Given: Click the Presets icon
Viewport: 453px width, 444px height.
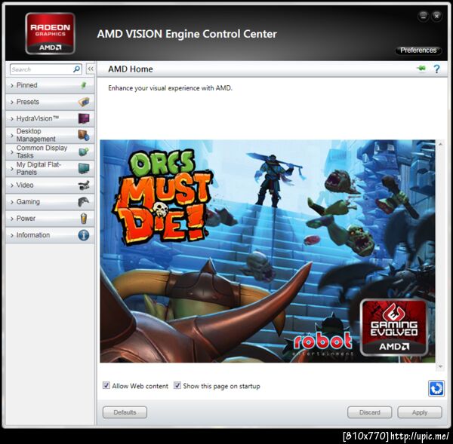Looking at the screenshot, I should tap(84, 102).
